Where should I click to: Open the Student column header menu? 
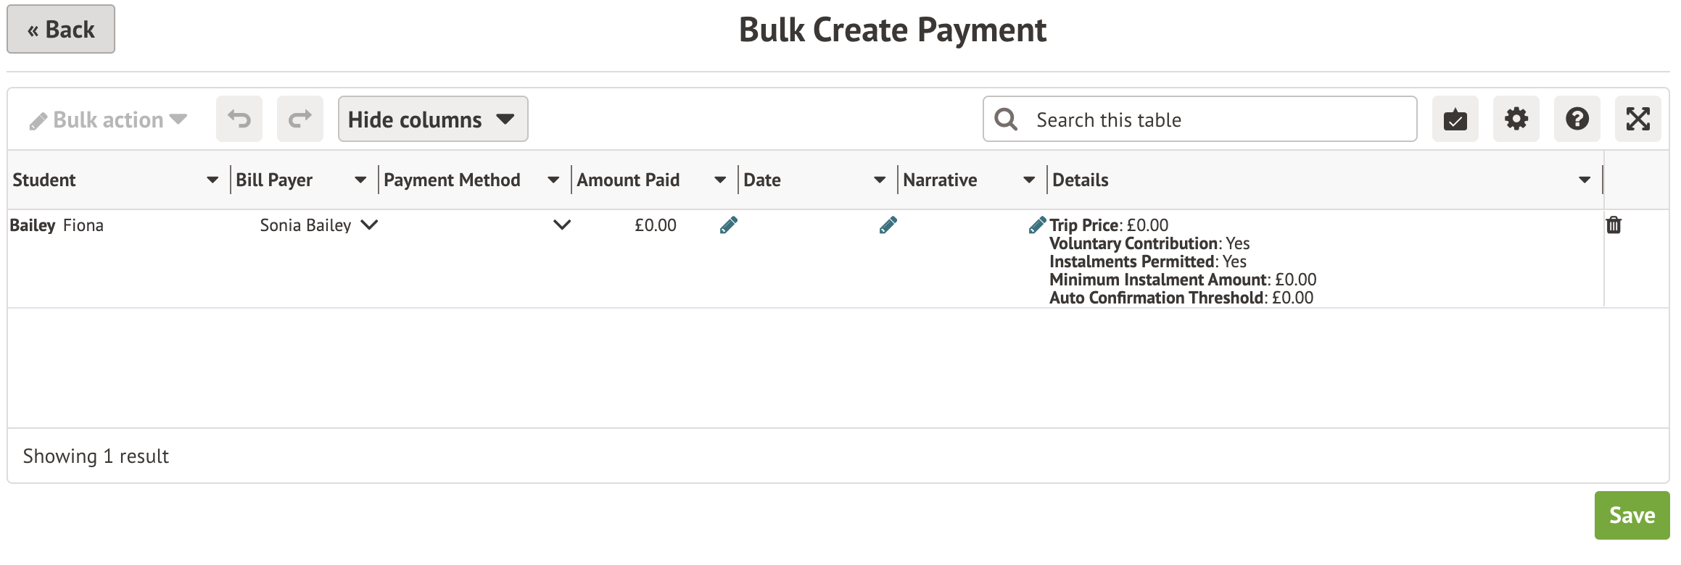[x=212, y=180]
